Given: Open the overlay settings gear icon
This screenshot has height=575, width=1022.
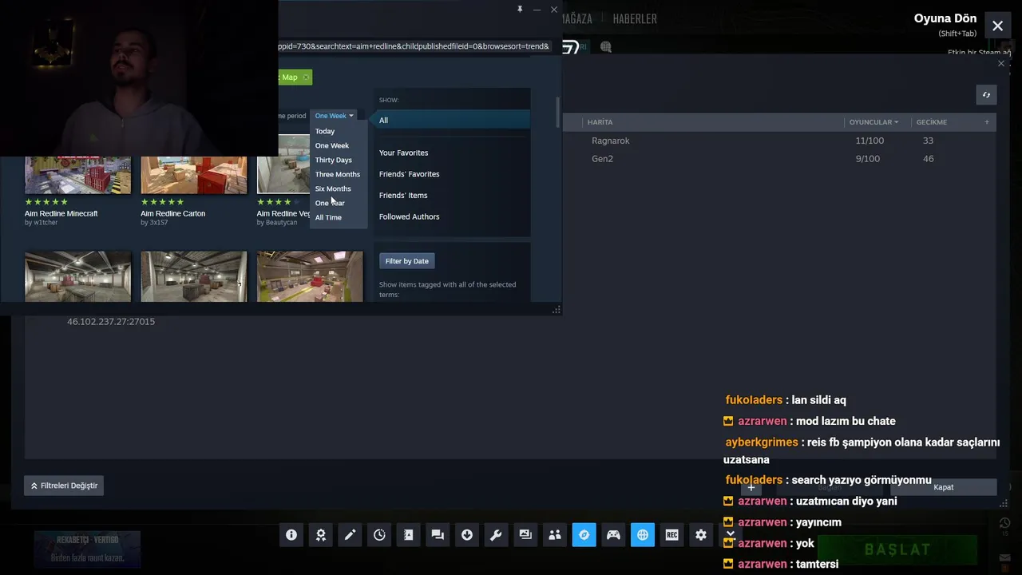Looking at the screenshot, I should click(x=701, y=535).
